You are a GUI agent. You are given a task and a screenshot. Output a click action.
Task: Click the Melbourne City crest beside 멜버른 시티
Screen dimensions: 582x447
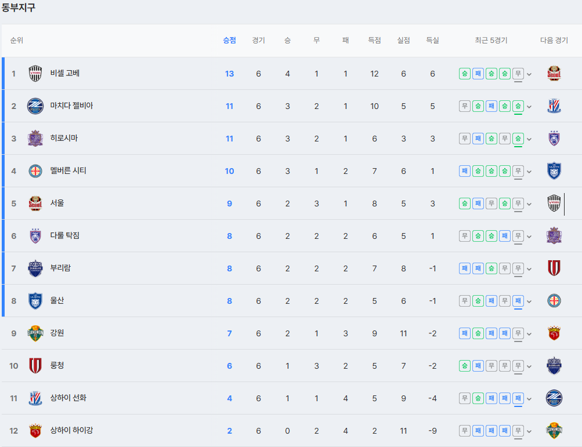35,171
